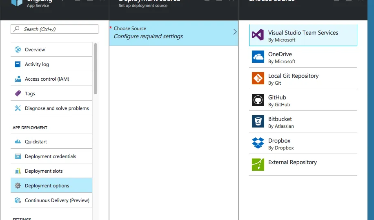Click the Activity log book icon
Image resolution: width=374 pixels, height=220 pixels.
(x=18, y=64)
